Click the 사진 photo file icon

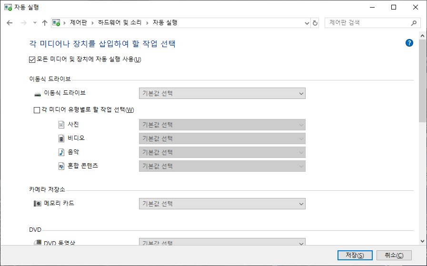pyautogui.click(x=61, y=125)
